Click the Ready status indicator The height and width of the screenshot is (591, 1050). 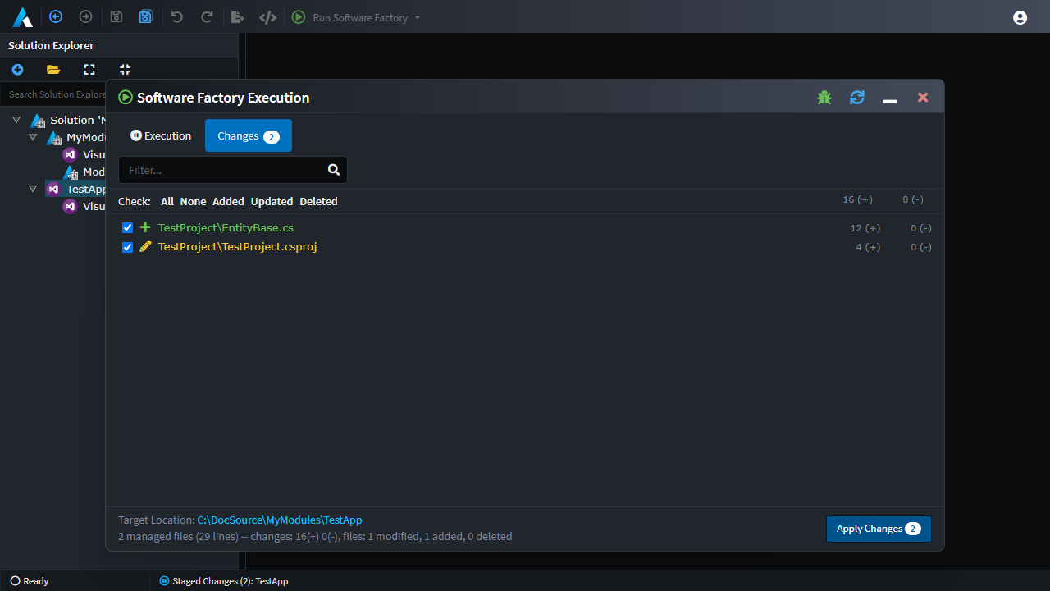[29, 581]
